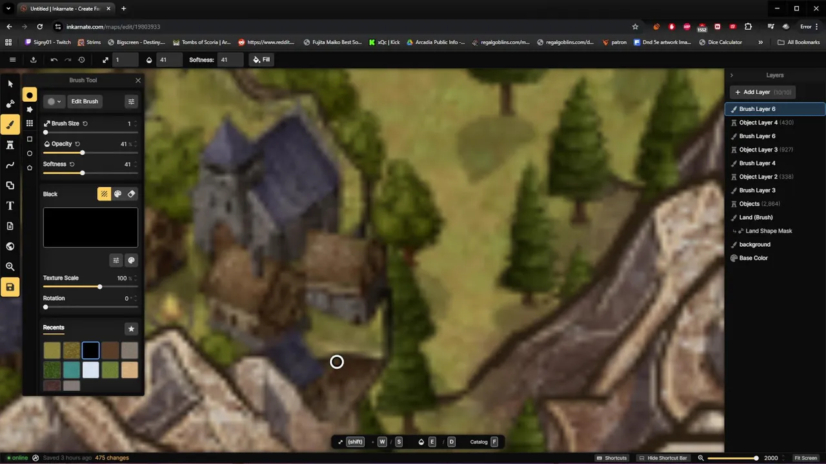Choose the Text tool
This screenshot has height=464, width=826.
[10, 206]
